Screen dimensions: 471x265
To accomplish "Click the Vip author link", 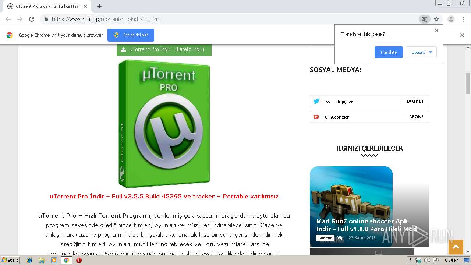I will click(x=340, y=238).
